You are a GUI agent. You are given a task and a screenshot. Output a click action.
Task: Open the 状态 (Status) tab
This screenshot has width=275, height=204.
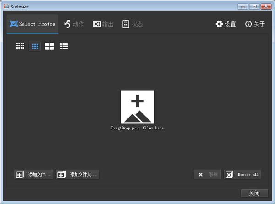[x=132, y=24]
